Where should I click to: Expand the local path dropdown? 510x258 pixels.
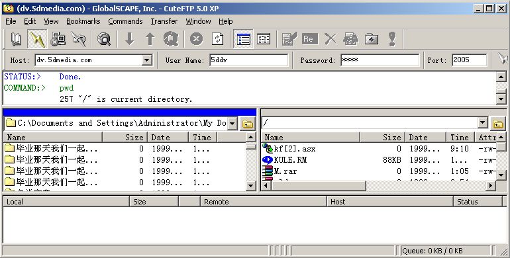(232, 124)
